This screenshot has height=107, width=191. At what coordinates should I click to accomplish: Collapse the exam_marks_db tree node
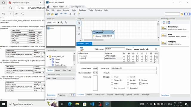point(48,56)
